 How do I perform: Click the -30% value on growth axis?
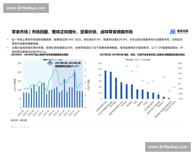click(x=180, y=99)
